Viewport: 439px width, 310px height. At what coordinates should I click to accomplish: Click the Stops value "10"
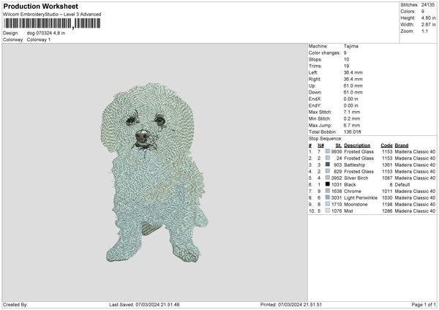point(346,59)
